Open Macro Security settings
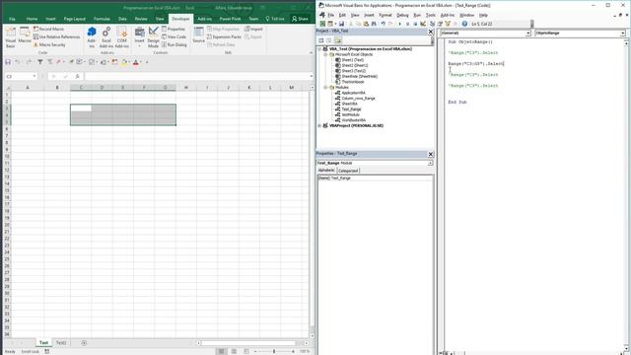Viewport: 631px width, 355px height. (49, 44)
